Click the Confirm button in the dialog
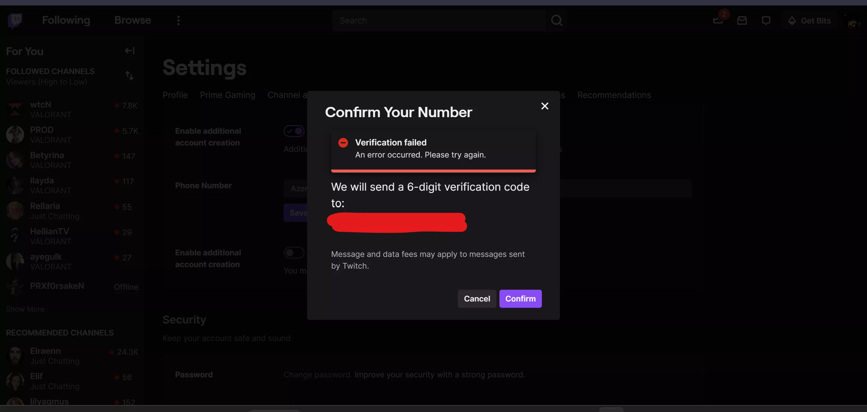The image size is (867, 412). (520, 298)
